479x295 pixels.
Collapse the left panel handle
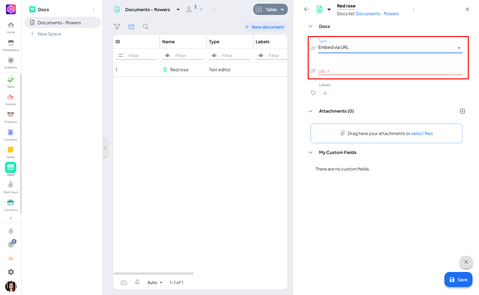(x=105, y=148)
